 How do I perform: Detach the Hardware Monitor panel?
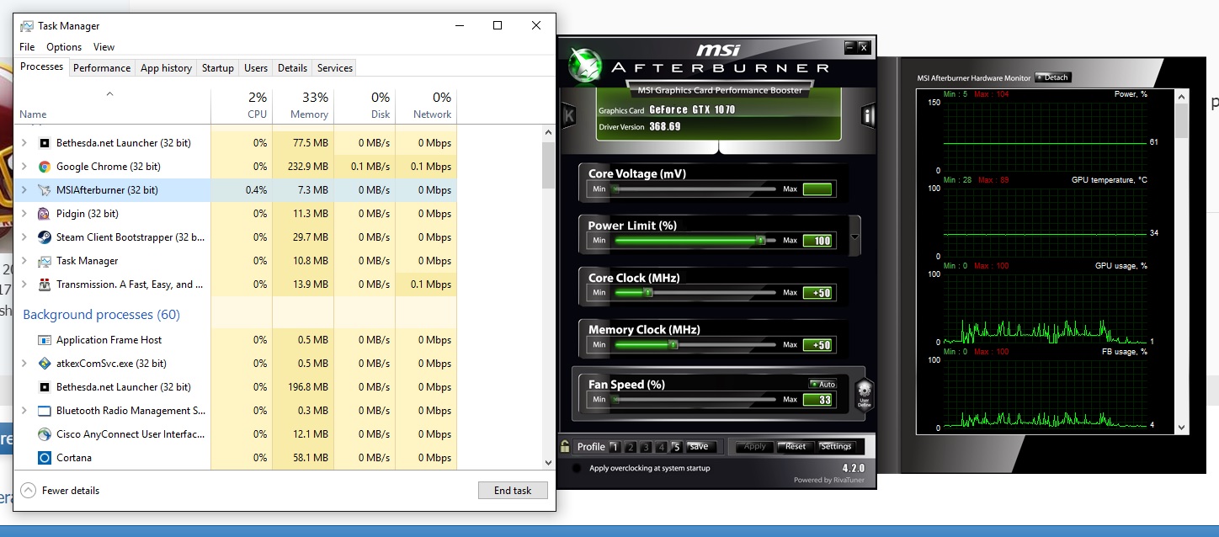click(x=1052, y=77)
